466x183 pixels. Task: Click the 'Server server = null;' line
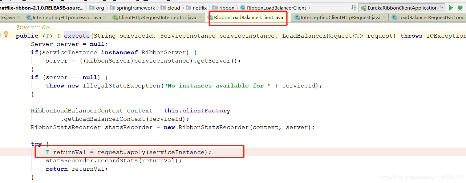coord(70,44)
